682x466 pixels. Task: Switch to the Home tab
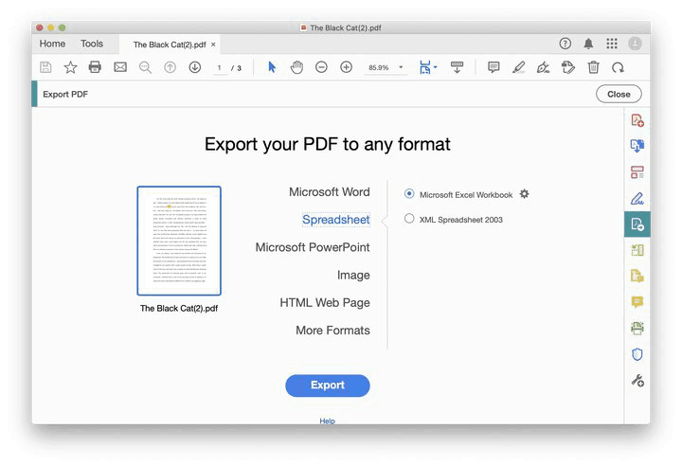click(52, 44)
